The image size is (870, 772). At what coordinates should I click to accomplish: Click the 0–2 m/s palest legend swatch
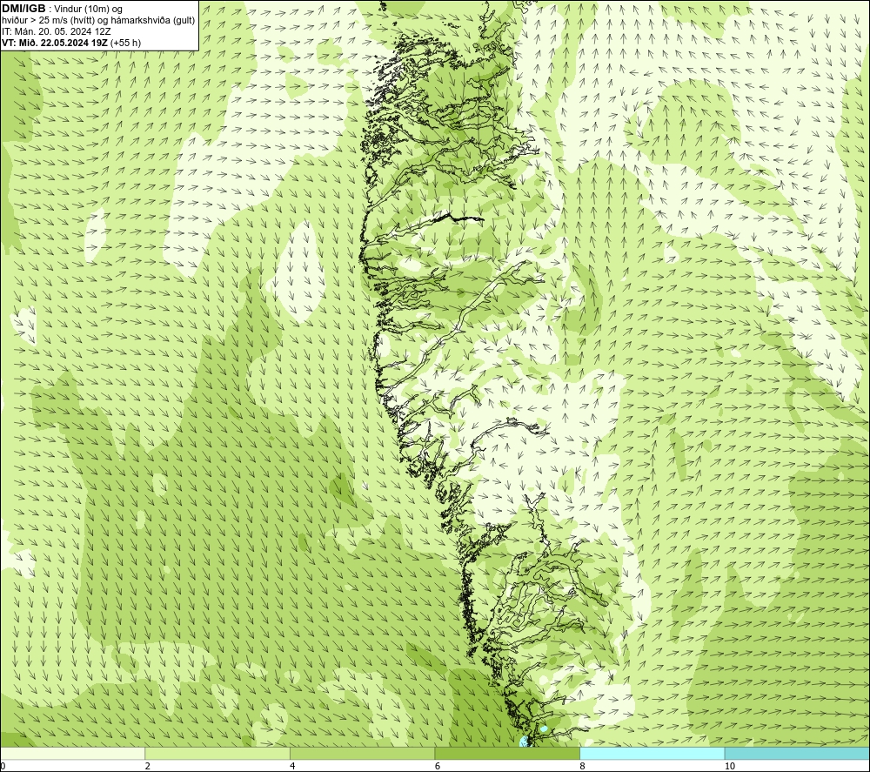tap(73, 753)
